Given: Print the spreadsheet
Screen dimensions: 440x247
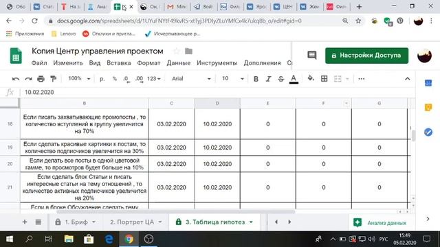Looking at the screenshot, I should [41, 79].
